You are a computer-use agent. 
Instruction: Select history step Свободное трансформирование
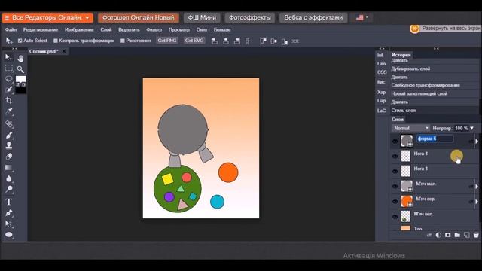click(426, 85)
